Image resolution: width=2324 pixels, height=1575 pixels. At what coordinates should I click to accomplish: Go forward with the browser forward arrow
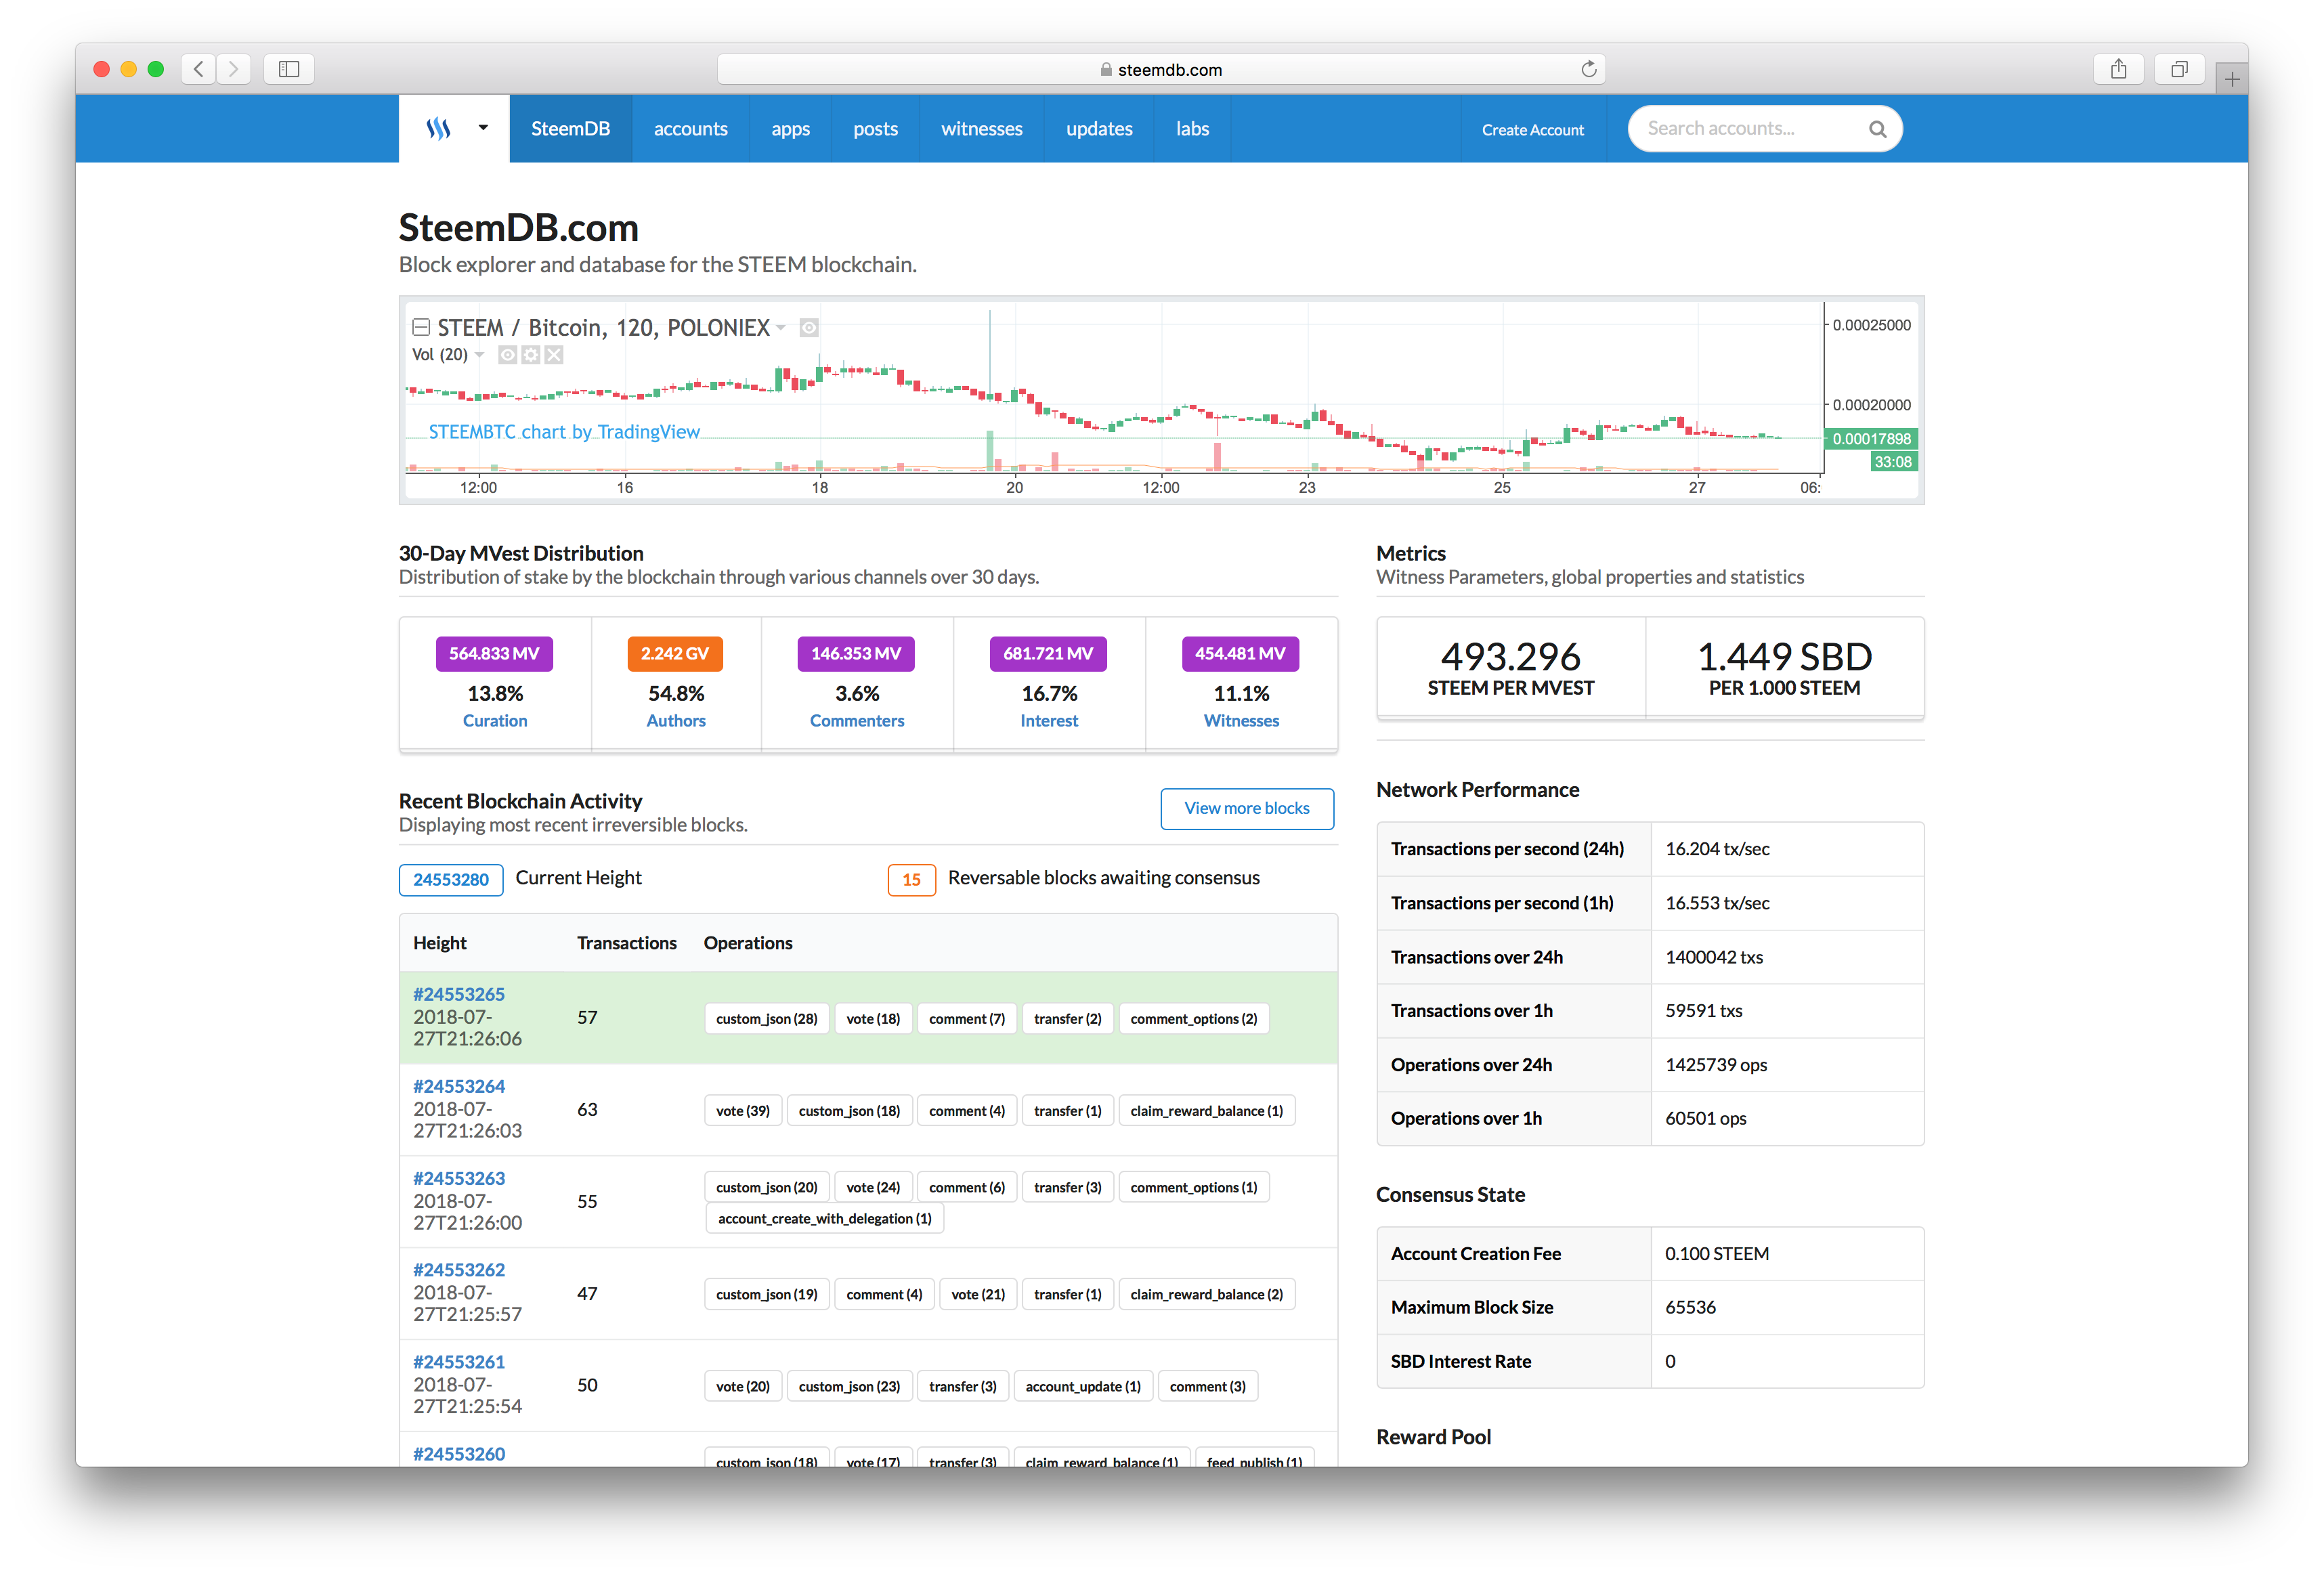pyautogui.click(x=234, y=69)
